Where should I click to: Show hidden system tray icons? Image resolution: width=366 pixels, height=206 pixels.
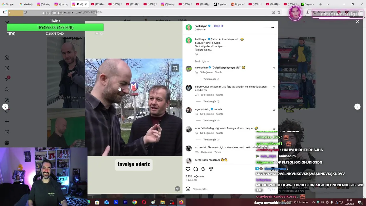(313, 202)
